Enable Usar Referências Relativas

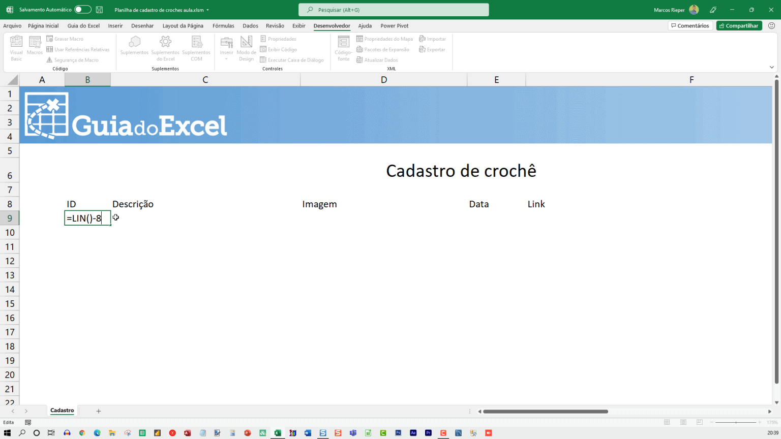pyautogui.click(x=78, y=49)
